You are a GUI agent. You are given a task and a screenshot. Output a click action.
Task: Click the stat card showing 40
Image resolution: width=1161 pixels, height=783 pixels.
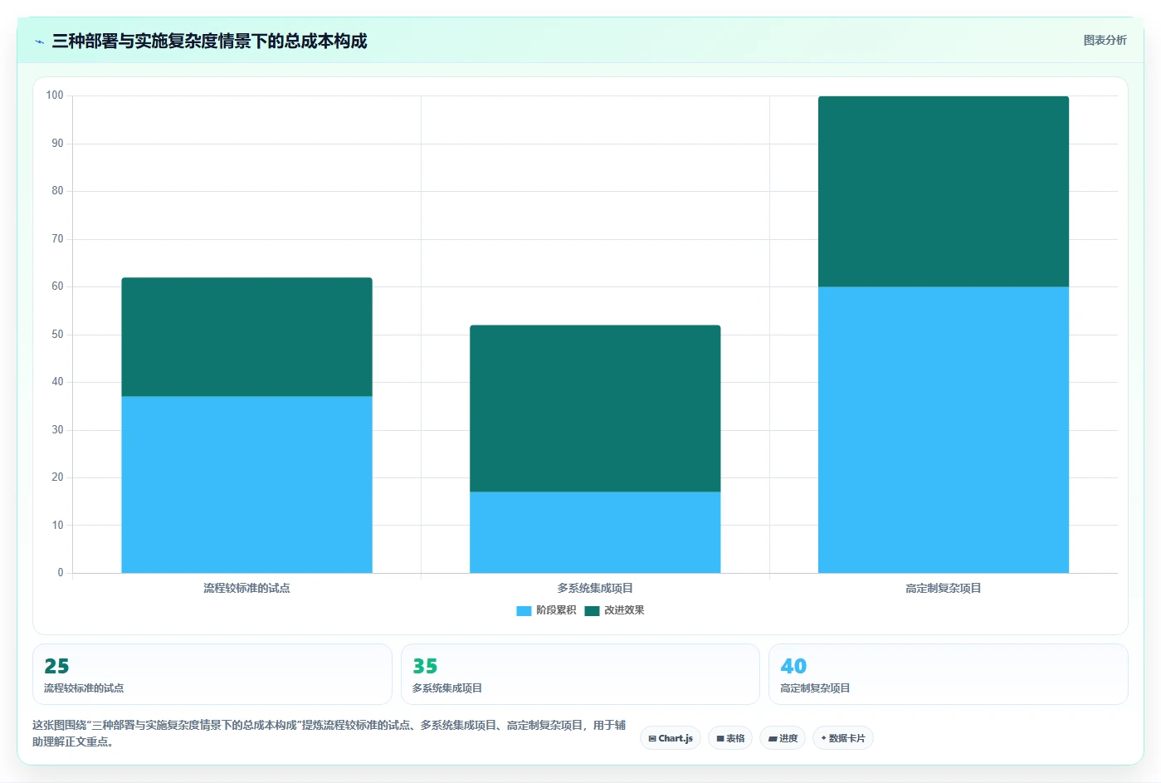[x=949, y=674]
